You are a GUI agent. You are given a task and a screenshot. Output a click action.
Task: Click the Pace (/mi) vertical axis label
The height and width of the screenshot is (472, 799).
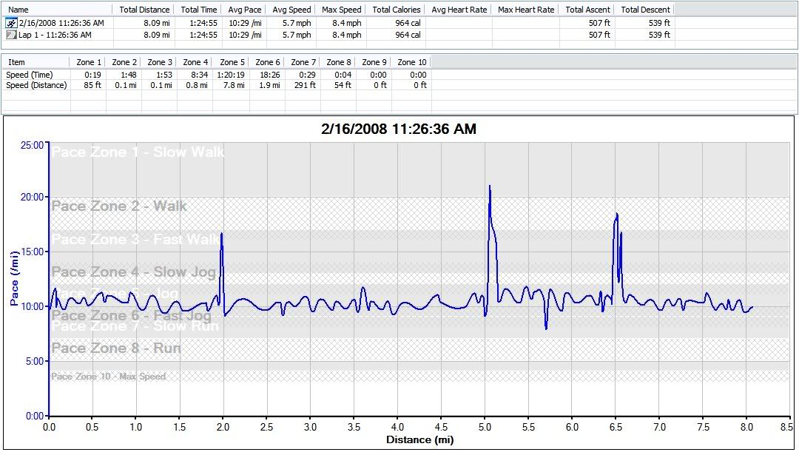14,279
